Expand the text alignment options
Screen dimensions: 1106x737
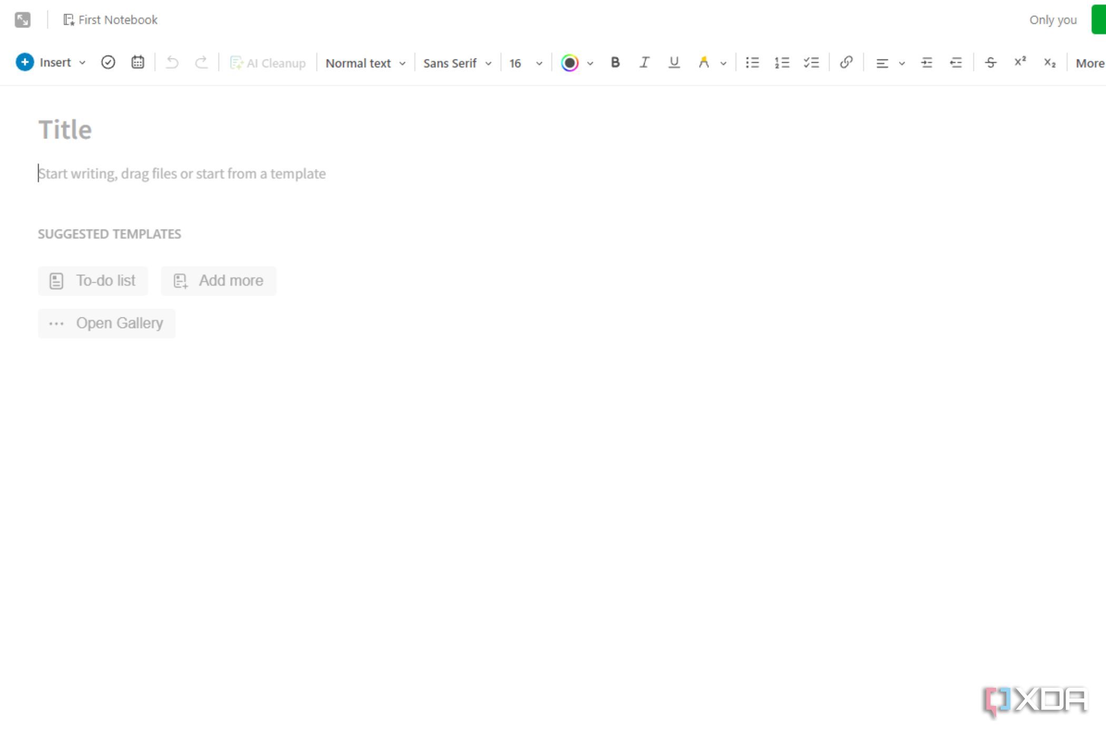[903, 63]
